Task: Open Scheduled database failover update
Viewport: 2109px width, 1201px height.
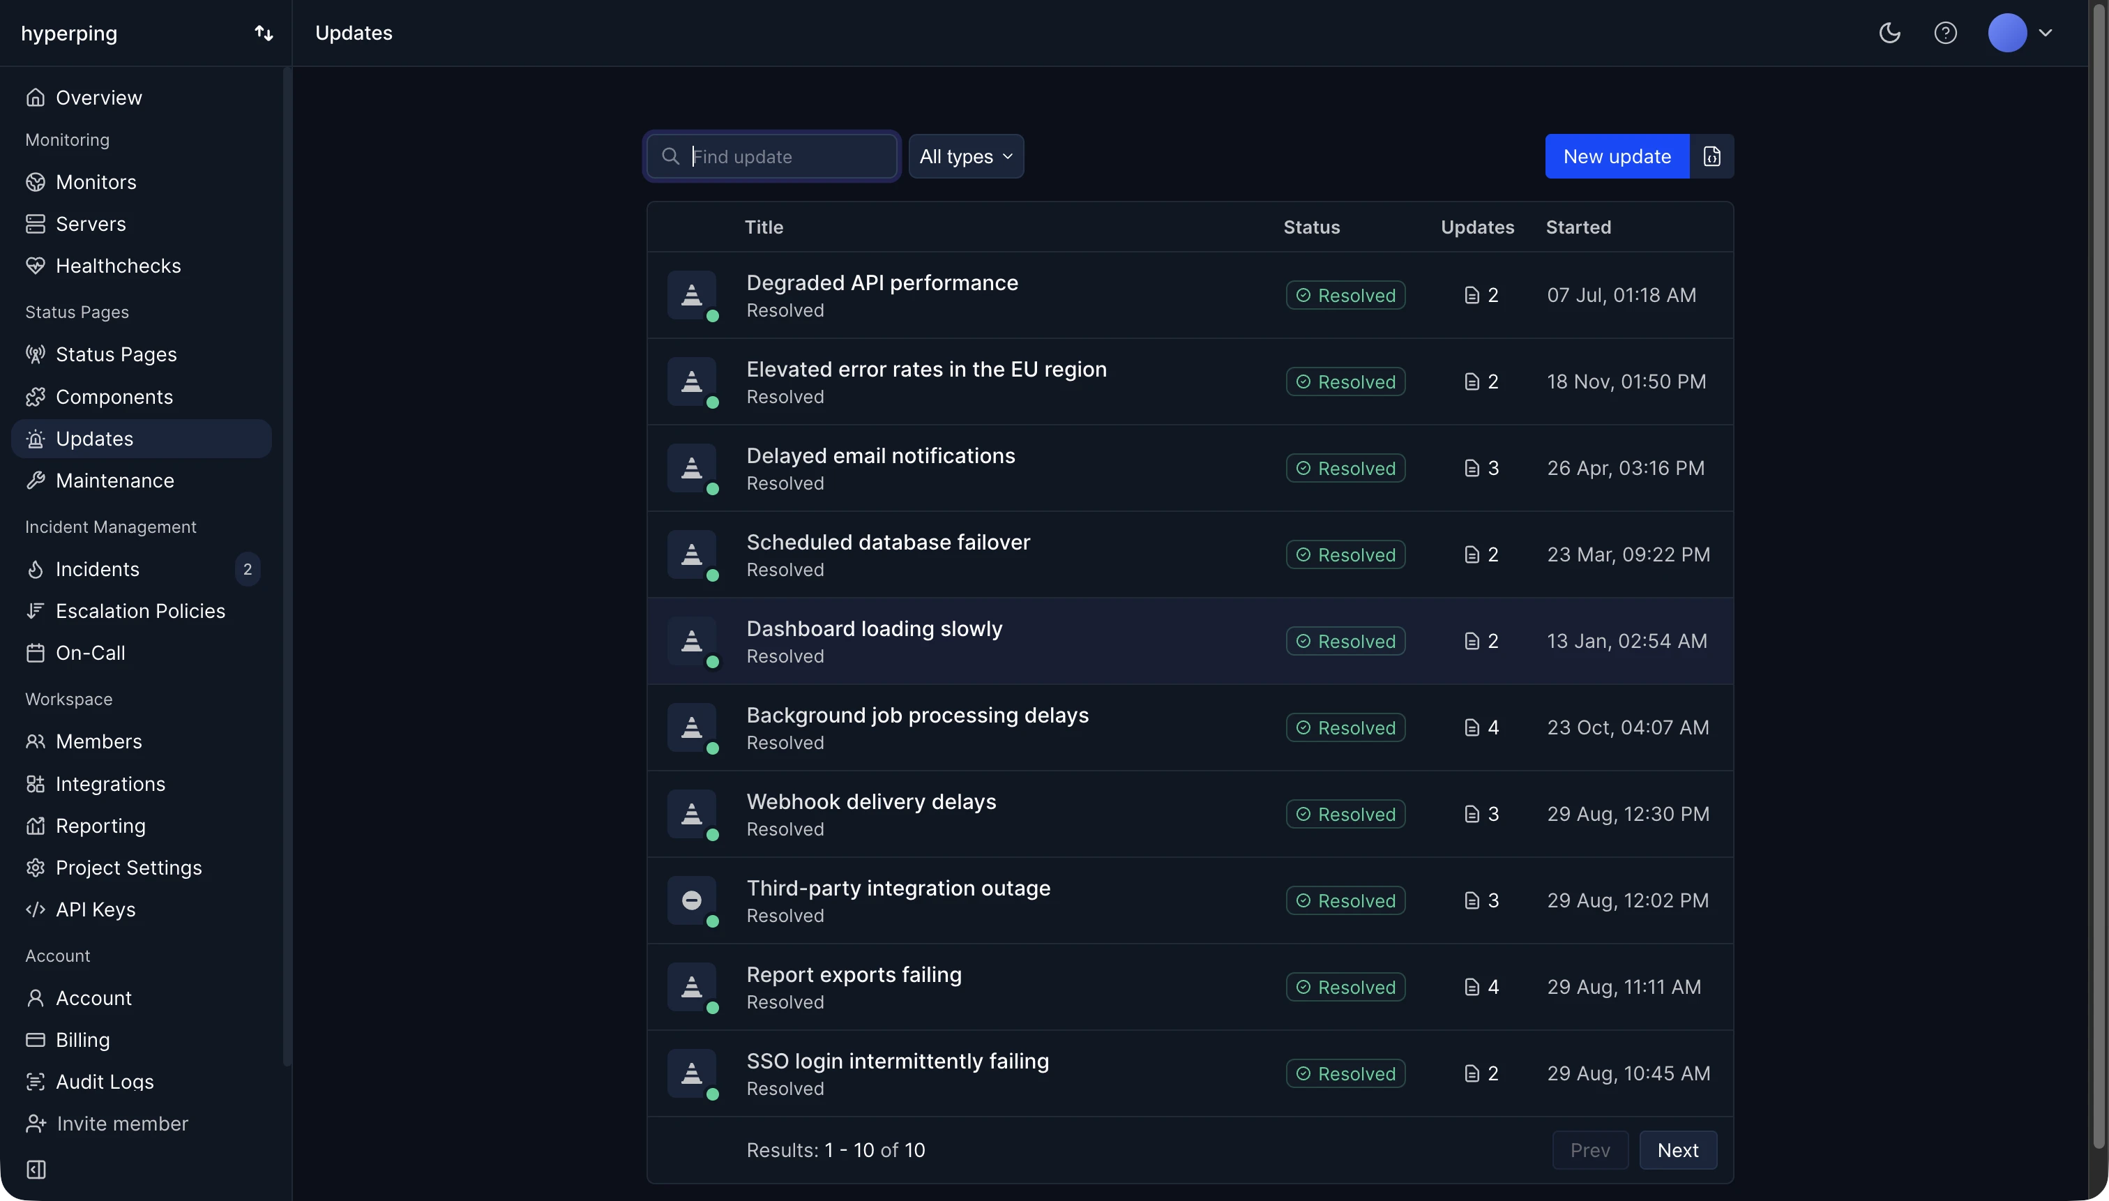Action: (x=1190, y=555)
